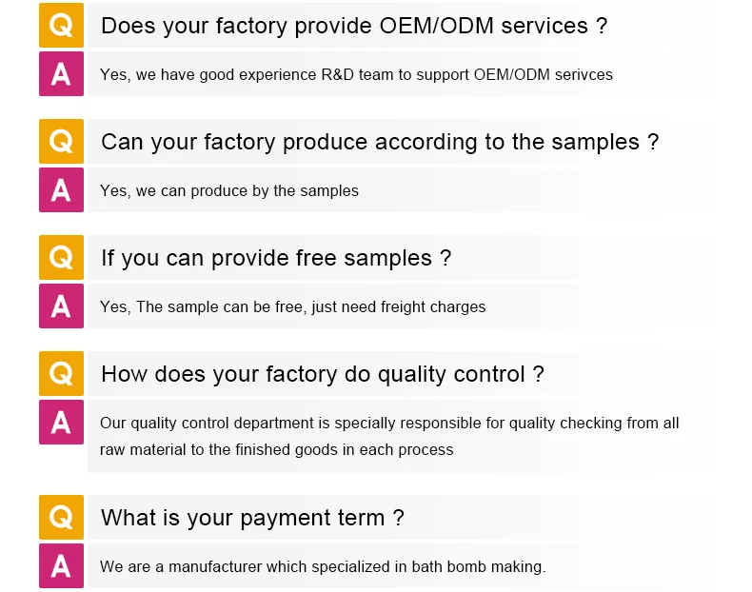Select the 'Does your factory provide OEM/ODM services' question
The height and width of the screenshot is (592, 752).
[353, 26]
